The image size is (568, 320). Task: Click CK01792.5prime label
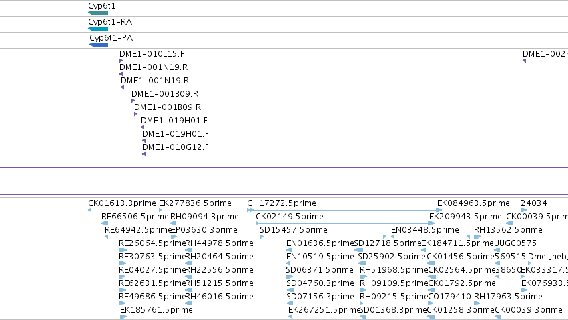pos(462,283)
